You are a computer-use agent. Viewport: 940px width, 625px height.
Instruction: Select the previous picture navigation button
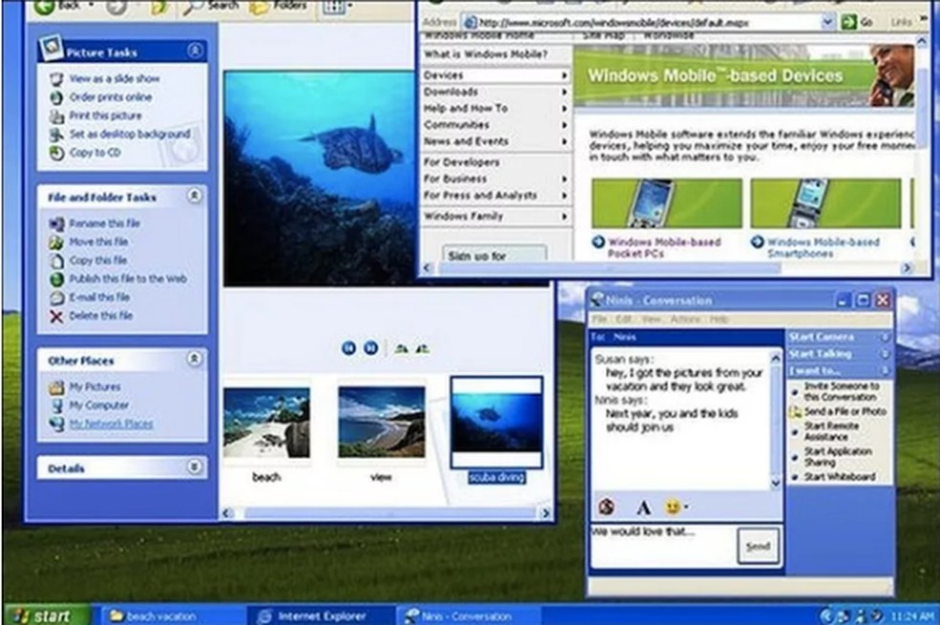coord(348,348)
